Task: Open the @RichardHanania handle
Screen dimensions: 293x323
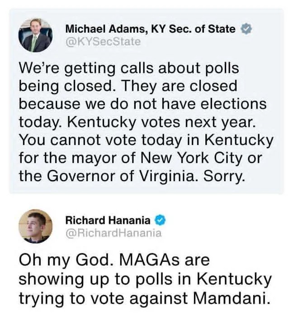Action: click(113, 233)
